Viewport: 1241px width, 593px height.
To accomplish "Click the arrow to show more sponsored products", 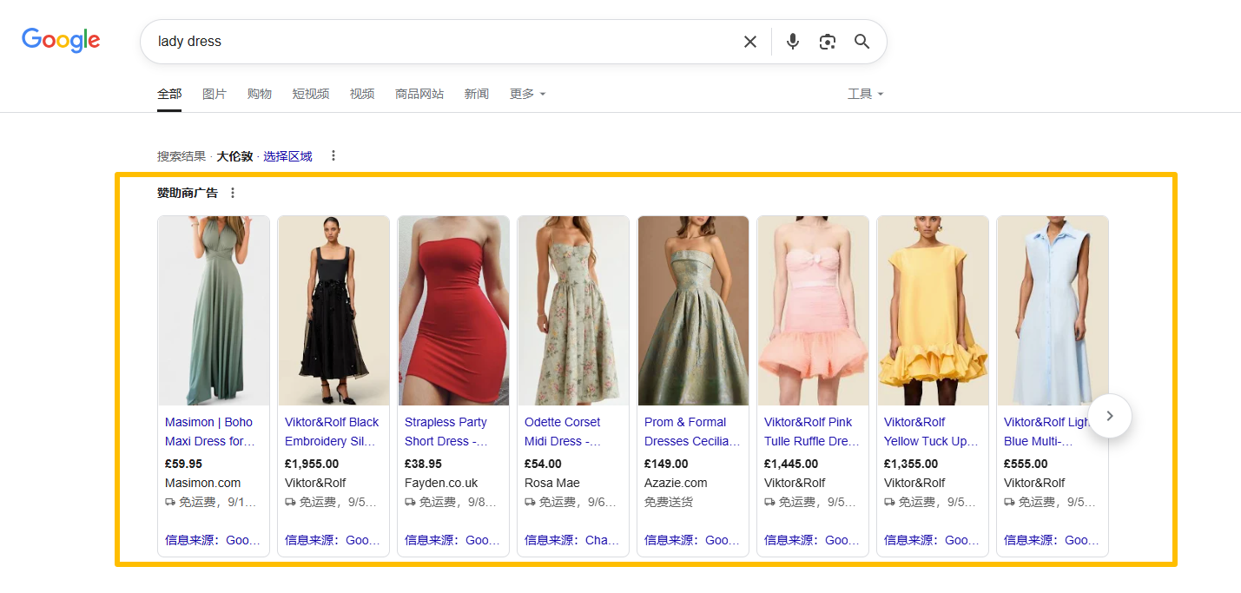I will point(1109,416).
